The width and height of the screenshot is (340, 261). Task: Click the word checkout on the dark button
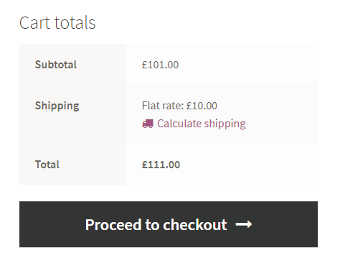(x=195, y=225)
